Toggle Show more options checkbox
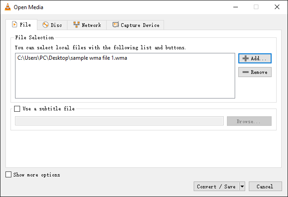Image resolution: width=288 pixels, height=197 pixels. tap(9, 175)
